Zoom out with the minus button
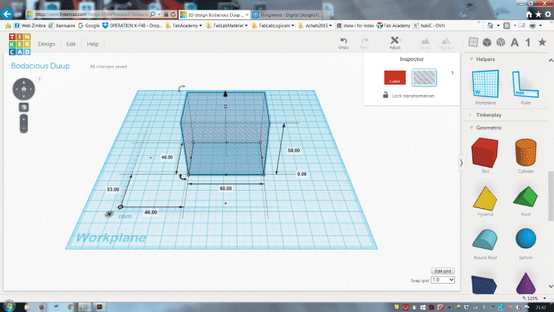The width and height of the screenshot is (554, 312). click(24, 128)
